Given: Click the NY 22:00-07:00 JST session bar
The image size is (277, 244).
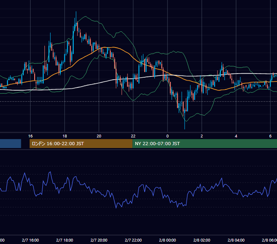Looking at the screenshot, I should [x=204, y=144].
